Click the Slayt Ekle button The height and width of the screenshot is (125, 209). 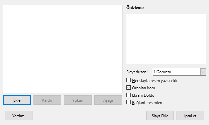point(160,116)
